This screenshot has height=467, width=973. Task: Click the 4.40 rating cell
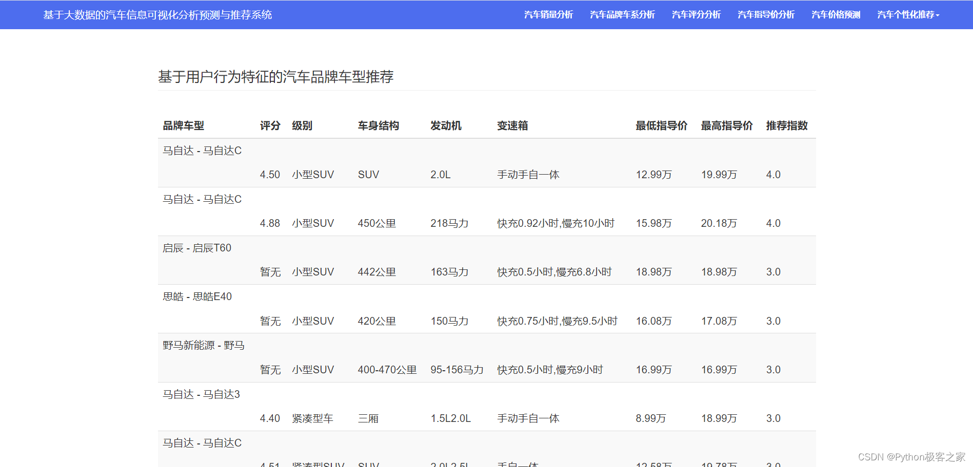(x=270, y=418)
